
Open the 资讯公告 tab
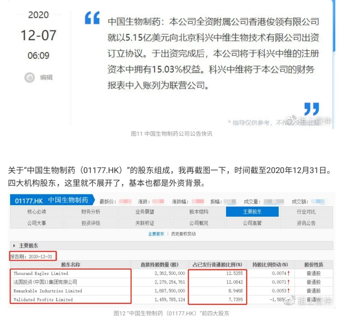[306, 223]
